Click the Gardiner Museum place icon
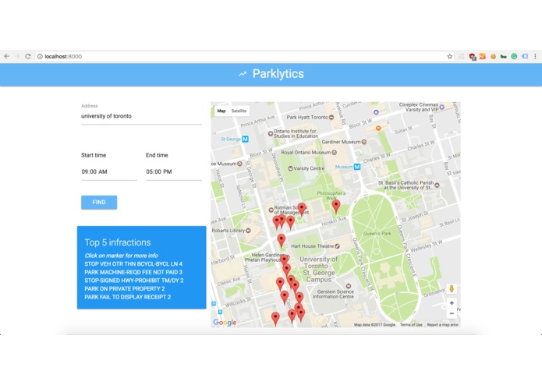Viewport: 542px width, 385px height. pyautogui.click(x=363, y=142)
